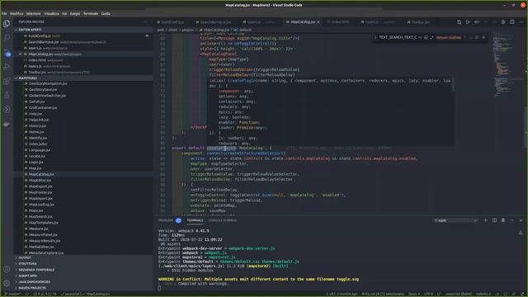
Task: Kill terminal with trash icon
Action: (503, 220)
